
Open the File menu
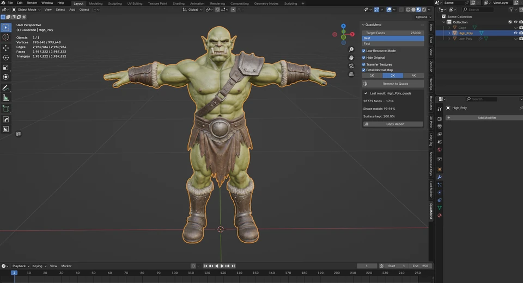tap(10, 3)
